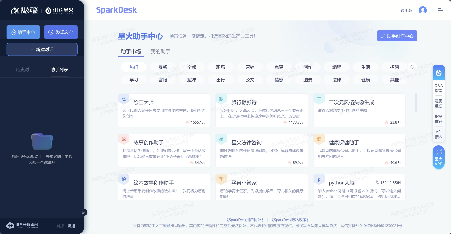Click the 二 badge icon on the 二次元风格头像生成 card
Image resolution: width=451 pixels, height=234 pixels.
[x=319, y=99]
